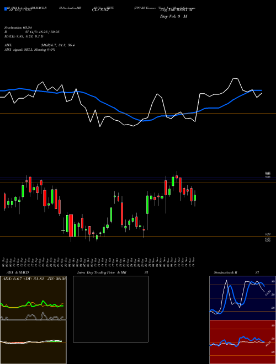Select the 'Stochastics: 63.54' reading
The width and height of the screenshot is (276, 364).
tap(18, 28)
